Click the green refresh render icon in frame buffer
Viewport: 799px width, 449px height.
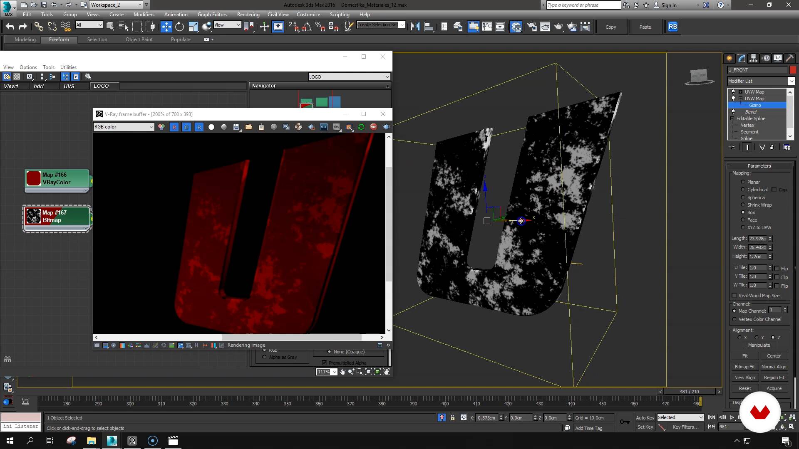tap(361, 127)
